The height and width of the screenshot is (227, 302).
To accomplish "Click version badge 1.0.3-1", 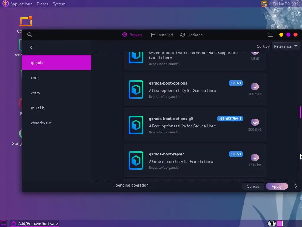I will click(236, 83).
